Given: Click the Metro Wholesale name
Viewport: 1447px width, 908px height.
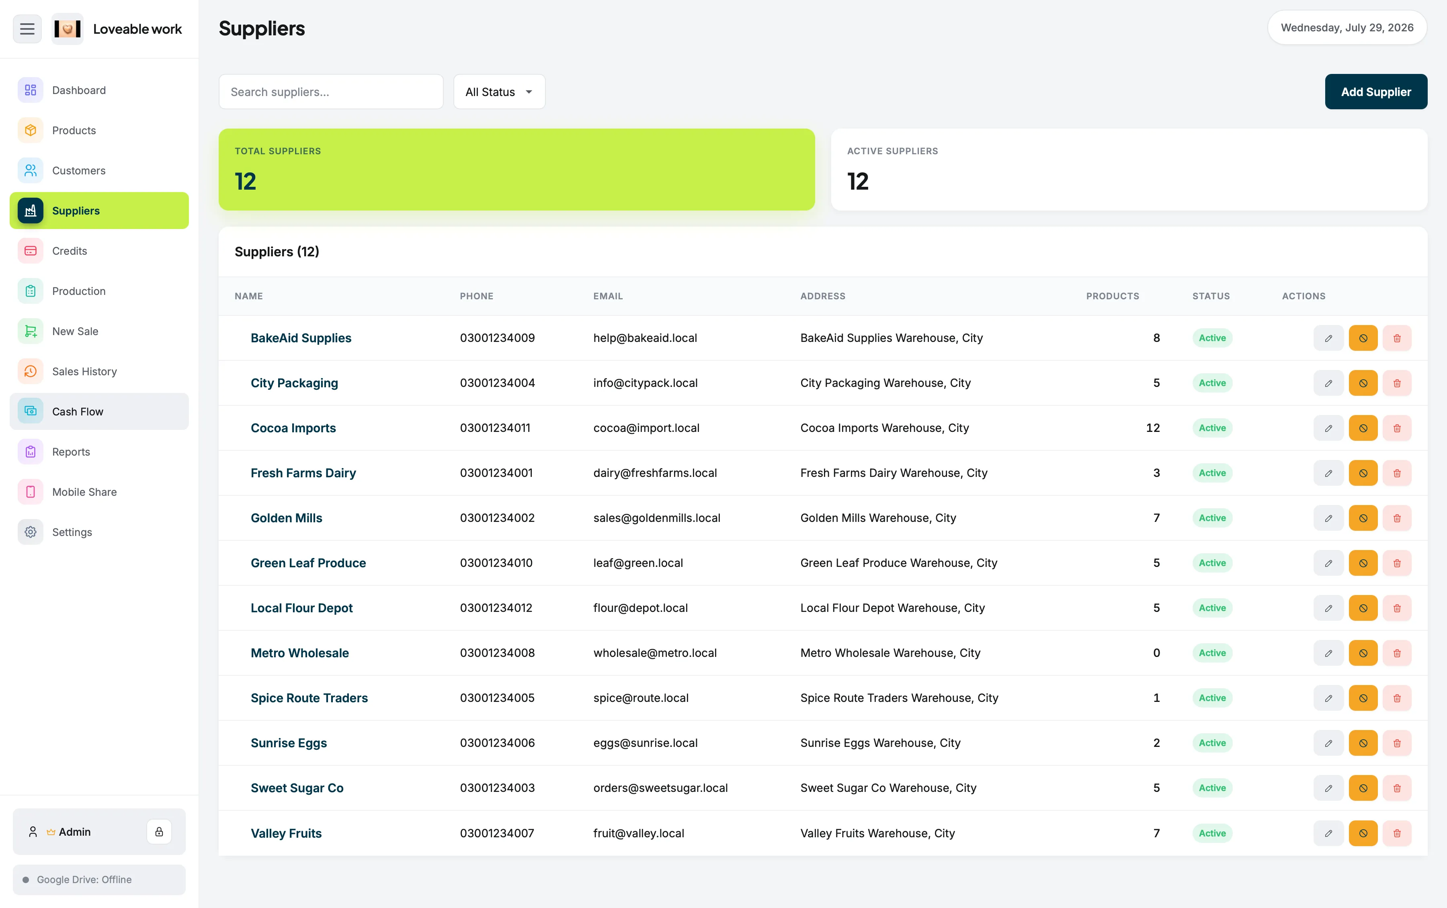Looking at the screenshot, I should click(300, 653).
